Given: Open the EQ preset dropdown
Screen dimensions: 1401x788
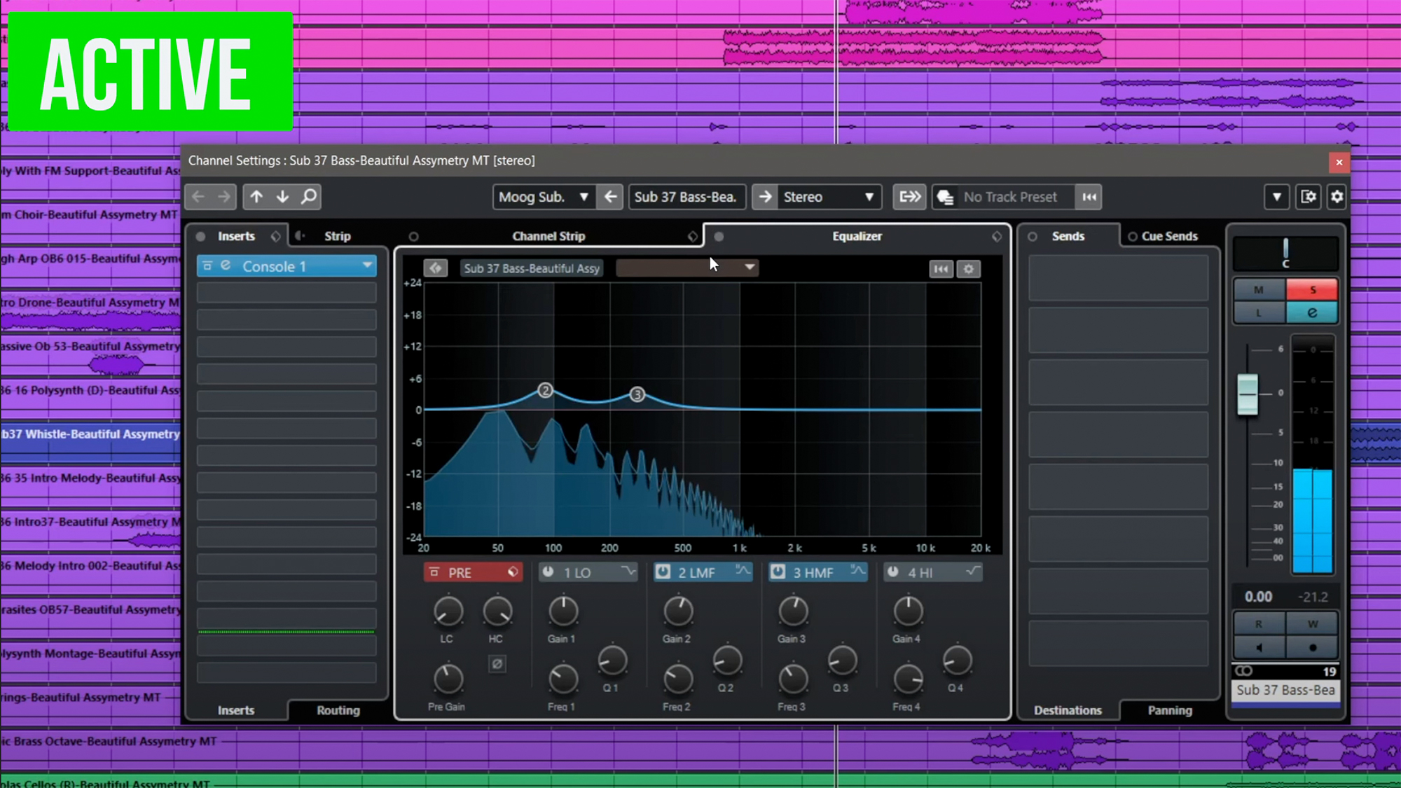Looking at the screenshot, I should [686, 267].
